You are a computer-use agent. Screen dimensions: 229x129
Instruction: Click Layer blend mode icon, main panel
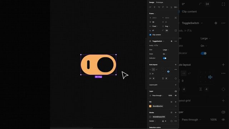tap(176, 91)
